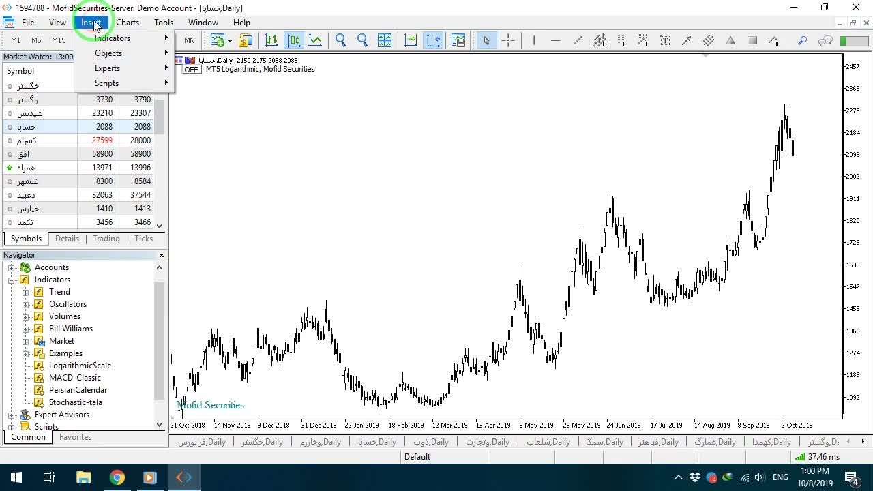Select the Draw Trendline tool
The image size is (873, 491).
point(577,40)
